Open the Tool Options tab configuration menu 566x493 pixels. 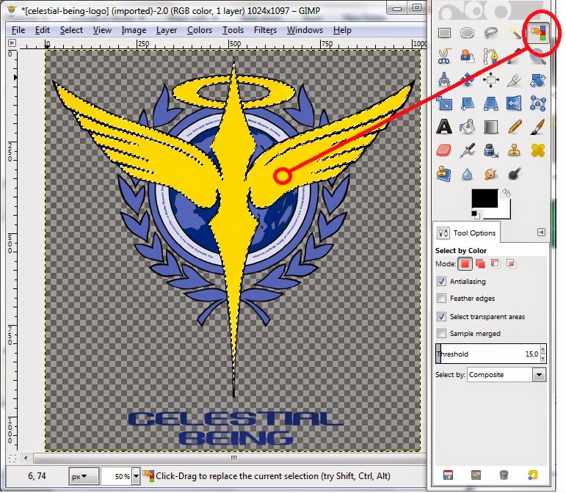click(541, 233)
